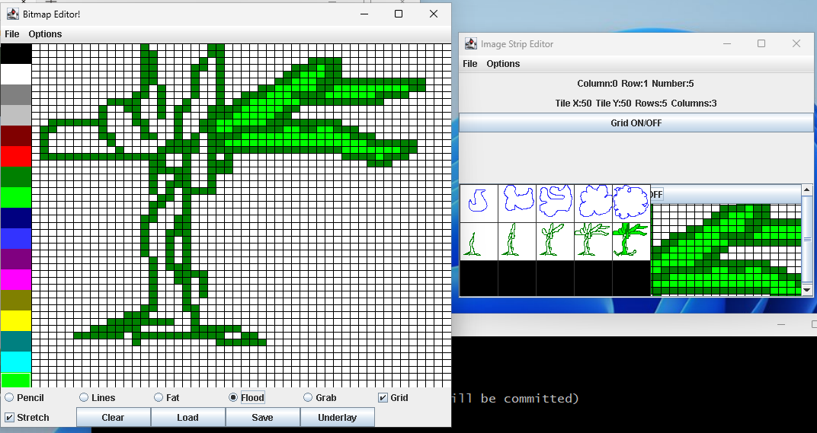Select the full-grown green tree tile
This screenshot has height=433, width=817.
coord(632,241)
